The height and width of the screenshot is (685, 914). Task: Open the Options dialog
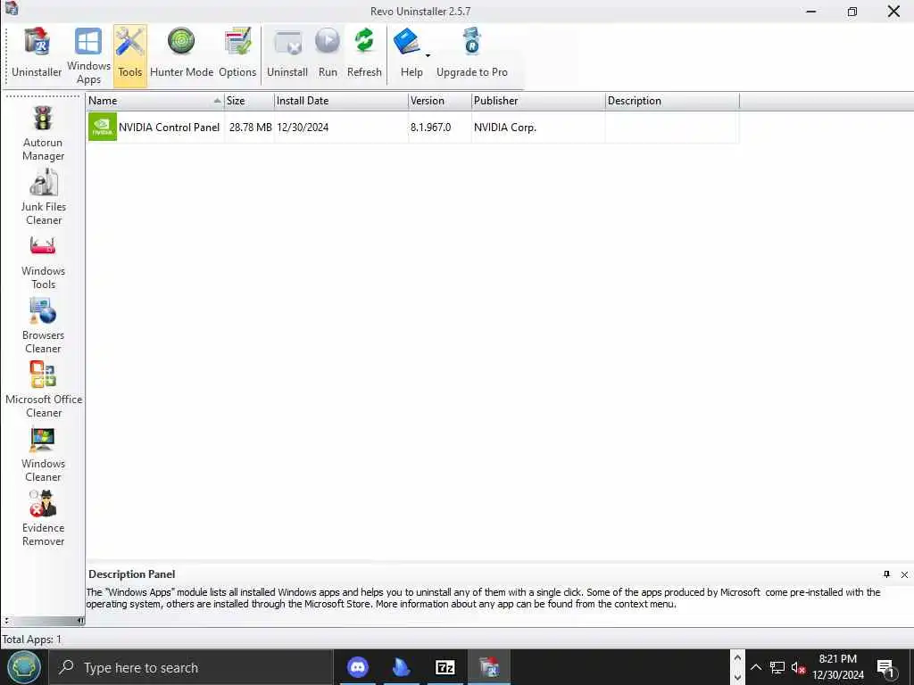[237, 54]
